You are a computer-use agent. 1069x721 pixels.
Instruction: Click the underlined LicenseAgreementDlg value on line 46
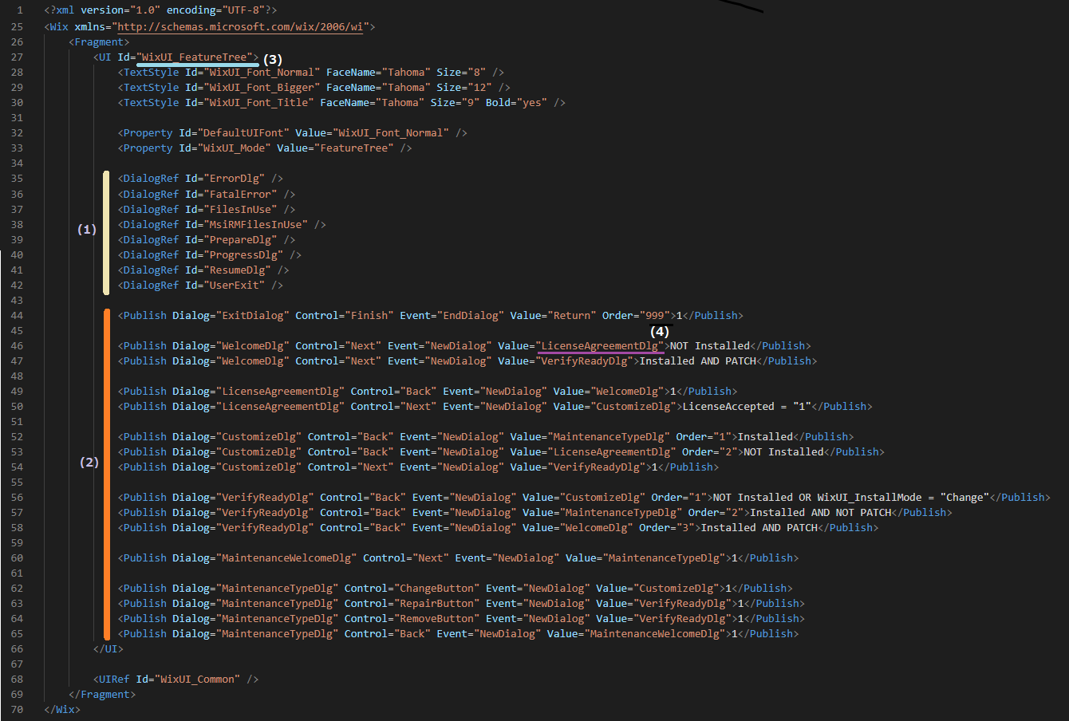[x=600, y=346]
